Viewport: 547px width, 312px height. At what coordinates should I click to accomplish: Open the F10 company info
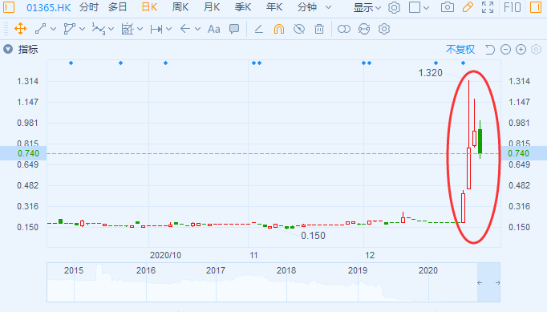pyautogui.click(x=513, y=7)
